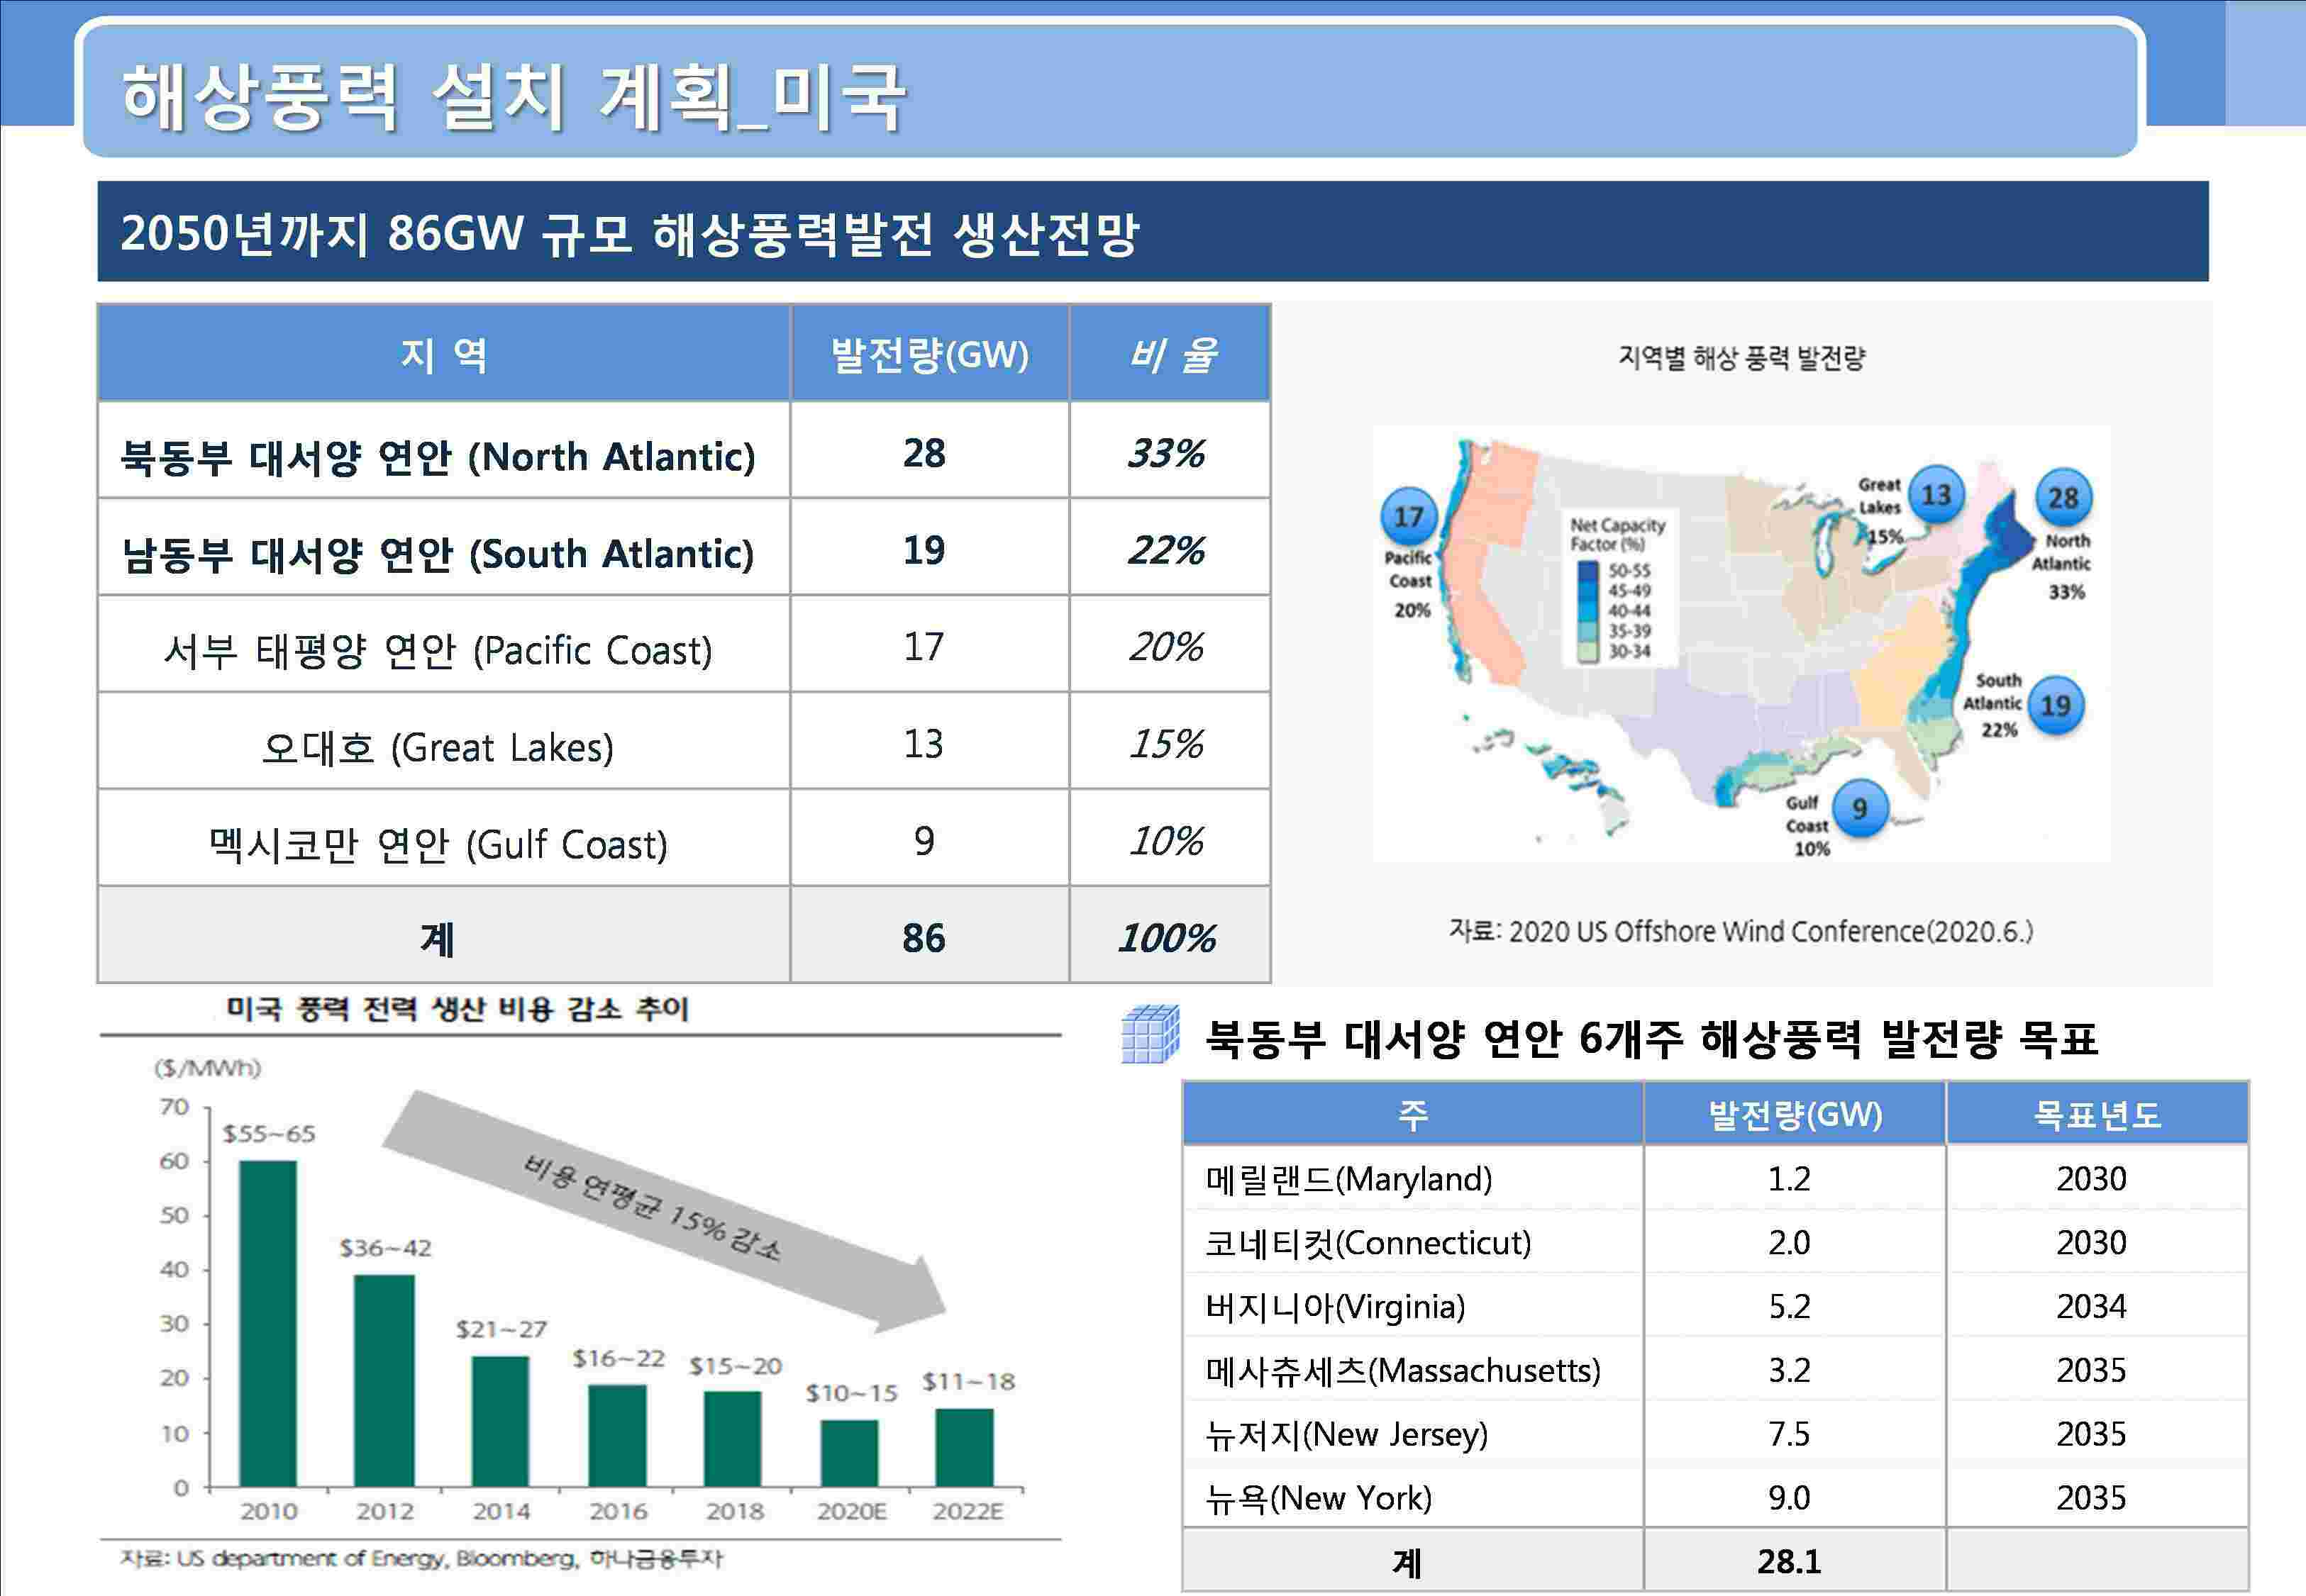
Task: Click the blue 9 bubble at Gulf Coast
Action: [1860, 808]
